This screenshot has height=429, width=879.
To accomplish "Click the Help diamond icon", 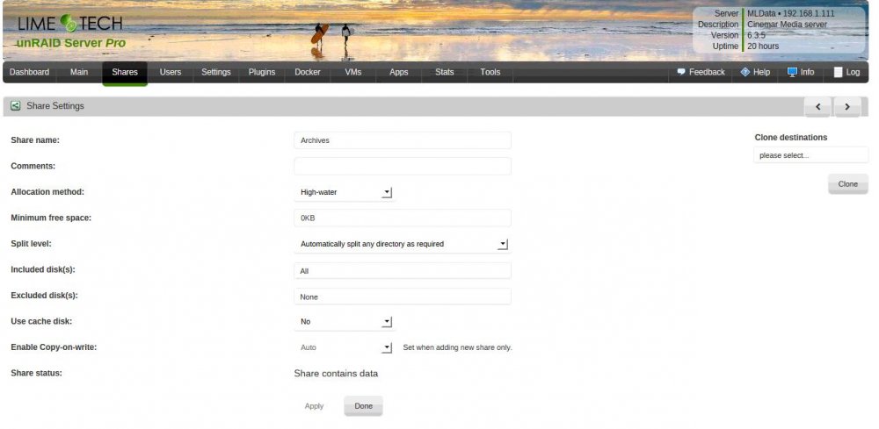I will point(745,72).
